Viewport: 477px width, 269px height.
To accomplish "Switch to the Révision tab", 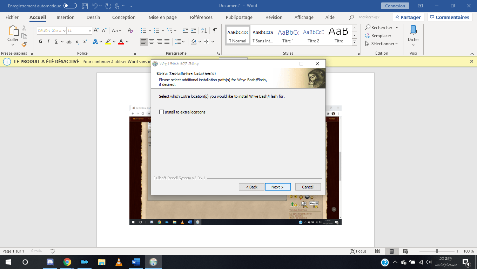I will [x=274, y=17].
